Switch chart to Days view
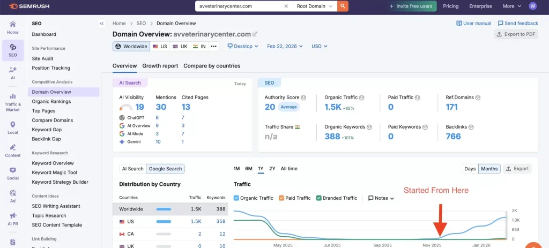The height and width of the screenshot is (248, 549). pos(470,169)
